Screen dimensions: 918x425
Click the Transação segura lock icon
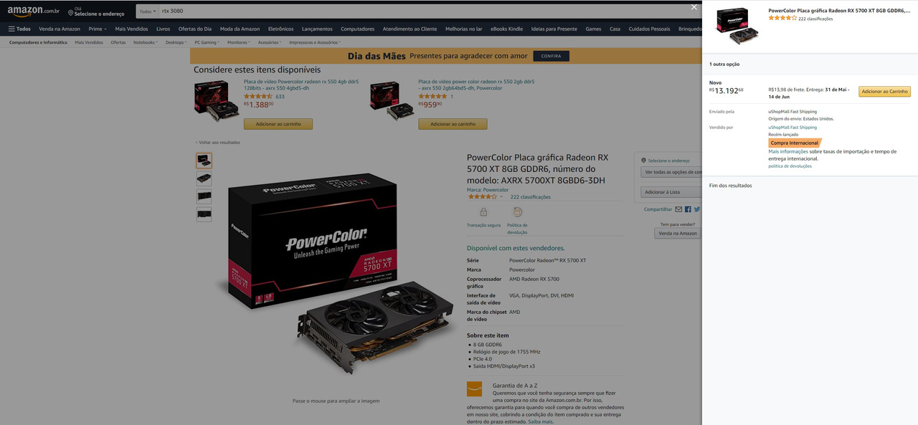(x=483, y=213)
